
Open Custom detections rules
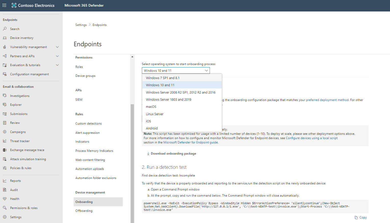click(x=88, y=124)
